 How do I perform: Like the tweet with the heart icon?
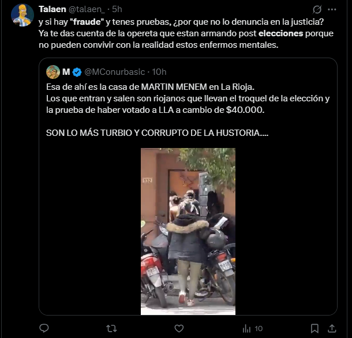179,328
